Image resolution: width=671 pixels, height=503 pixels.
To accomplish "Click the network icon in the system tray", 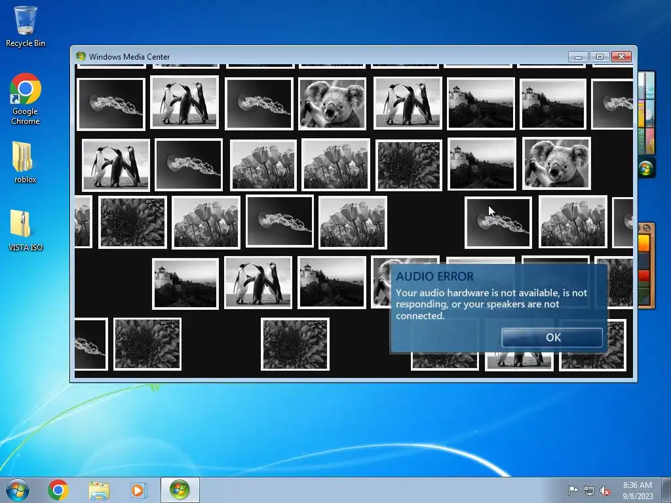I will (589, 491).
